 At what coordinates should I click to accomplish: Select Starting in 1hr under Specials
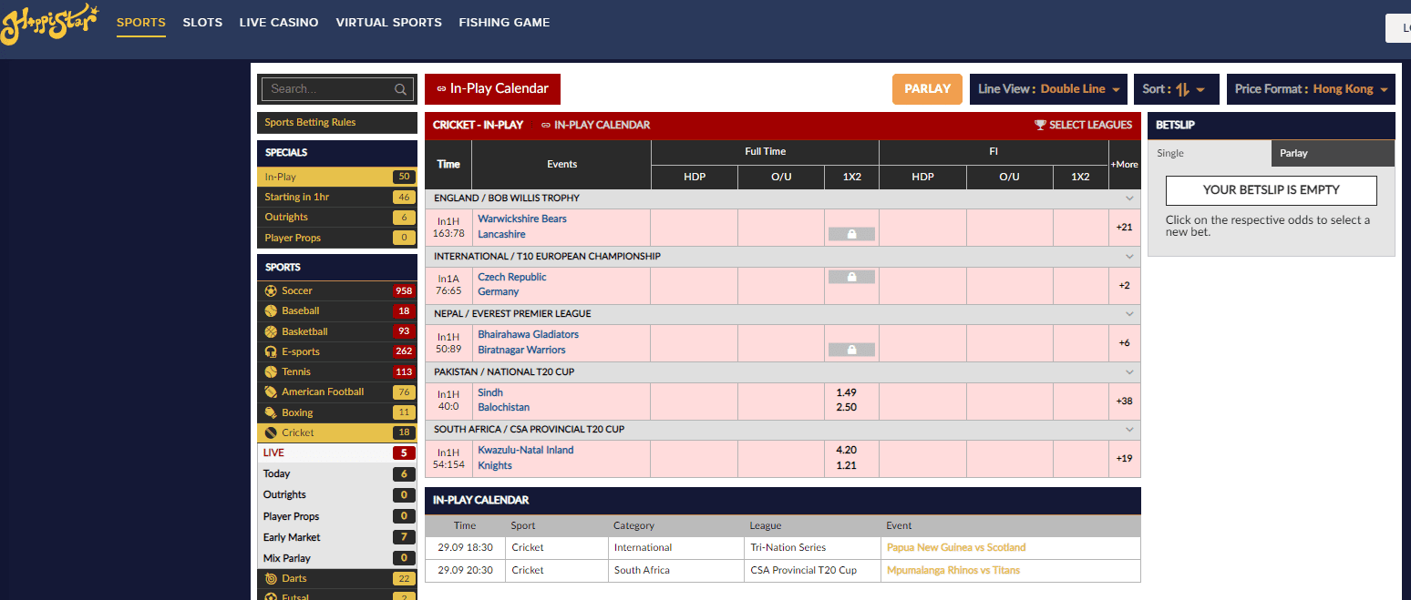[336, 197]
